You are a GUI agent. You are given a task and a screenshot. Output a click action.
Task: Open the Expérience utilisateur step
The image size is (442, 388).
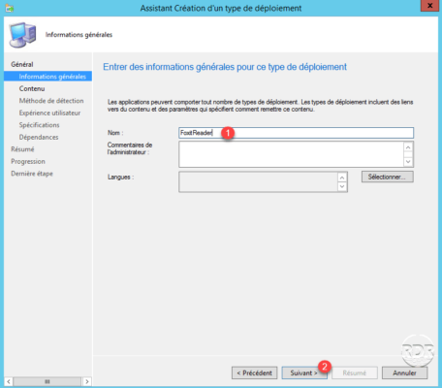(49, 113)
